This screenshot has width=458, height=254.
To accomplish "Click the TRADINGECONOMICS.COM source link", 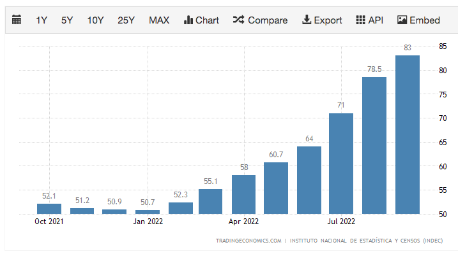I will 248,241.
